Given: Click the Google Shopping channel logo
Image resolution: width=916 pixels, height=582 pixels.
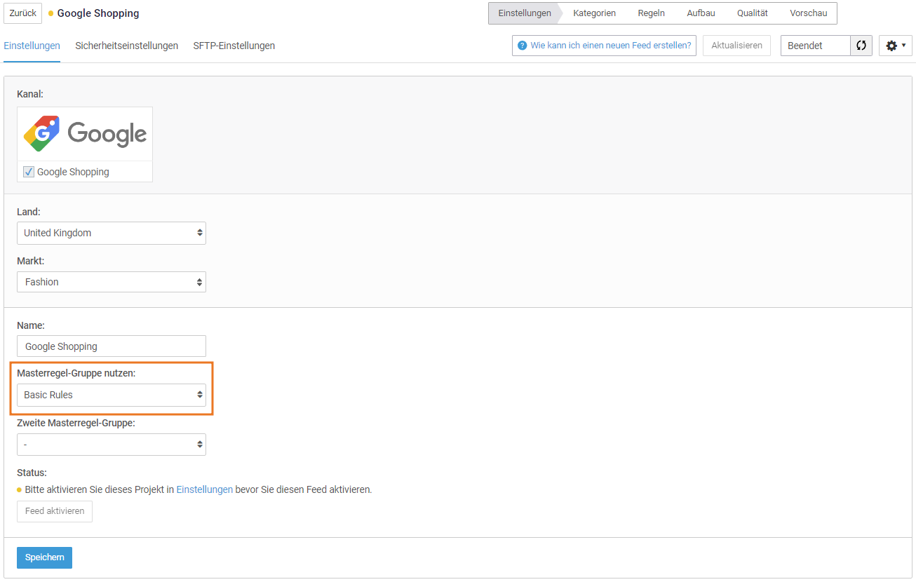Looking at the screenshot, I should coord(85,134).
